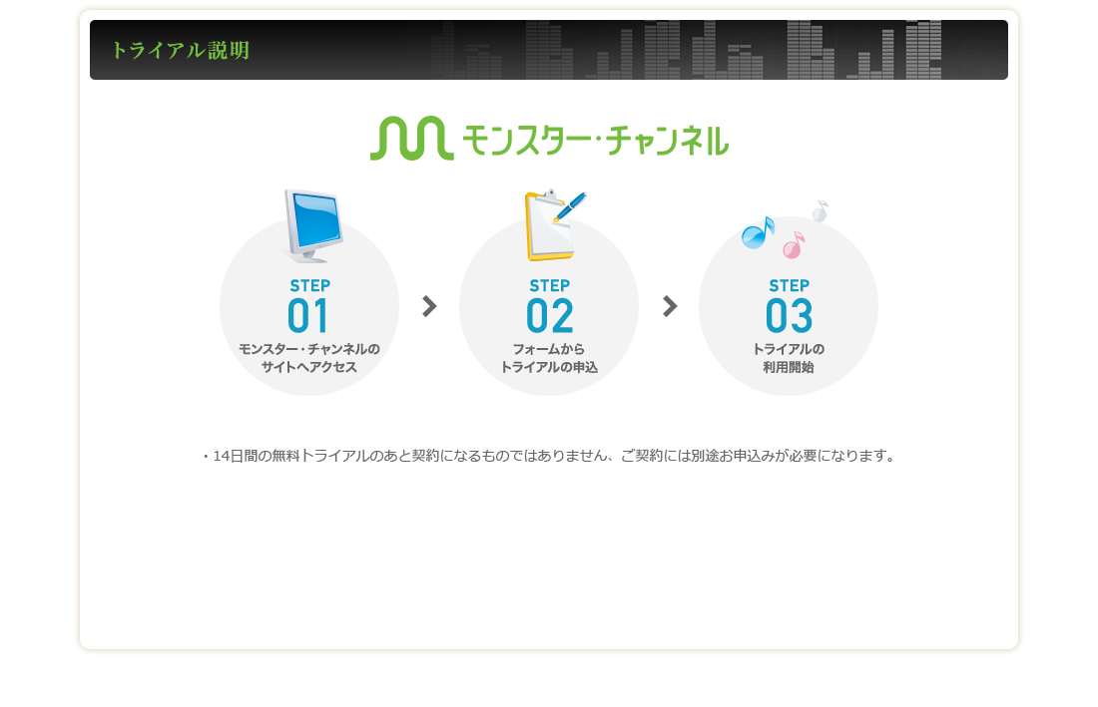Click the pink music note icon
The width and height of the screenshot is (1098, 707).
pyautogui.click(x=794, y=245)
